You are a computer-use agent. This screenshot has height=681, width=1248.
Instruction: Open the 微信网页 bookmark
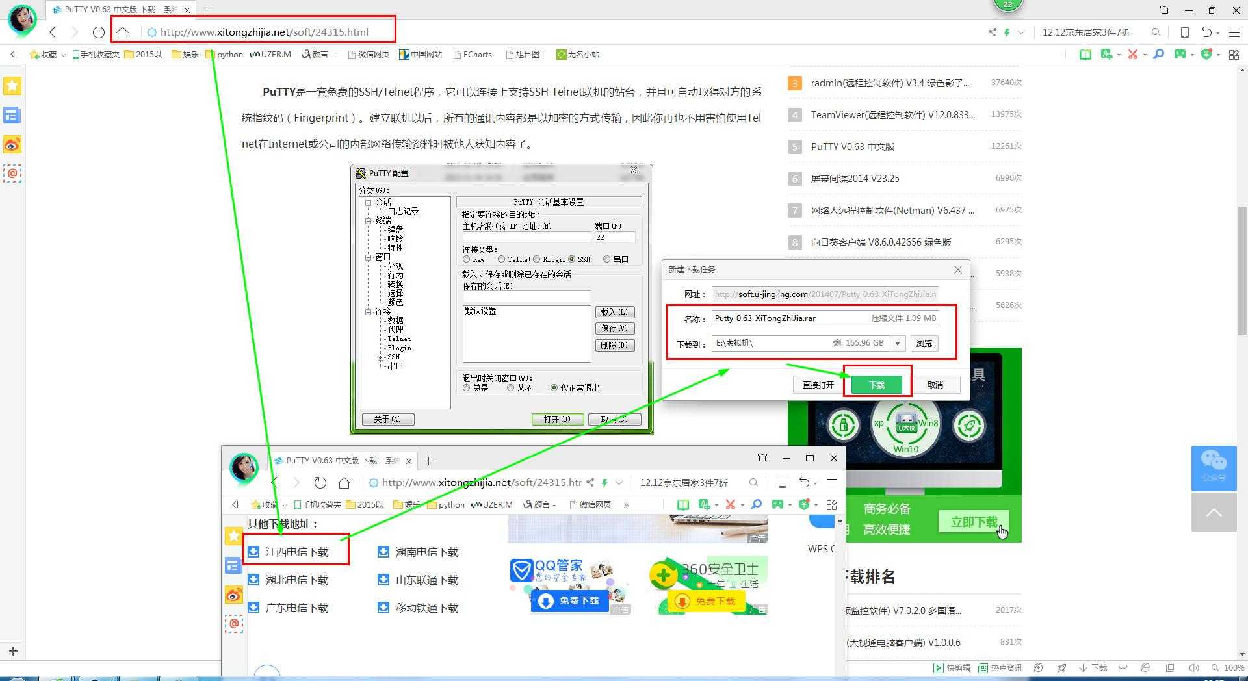369,55
